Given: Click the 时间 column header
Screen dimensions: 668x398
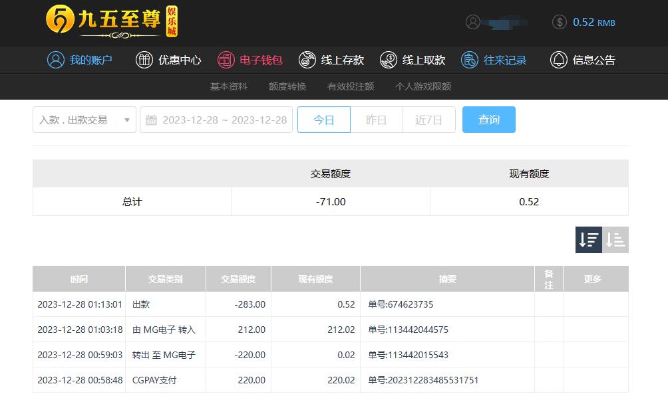Looking at the screenshot, I should point(79,279).
